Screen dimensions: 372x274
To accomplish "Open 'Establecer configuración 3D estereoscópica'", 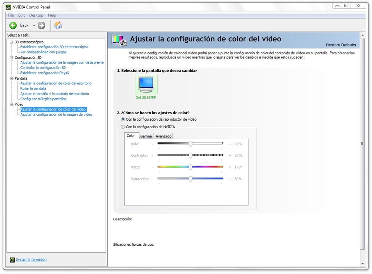I will click(x=54, y=47).
